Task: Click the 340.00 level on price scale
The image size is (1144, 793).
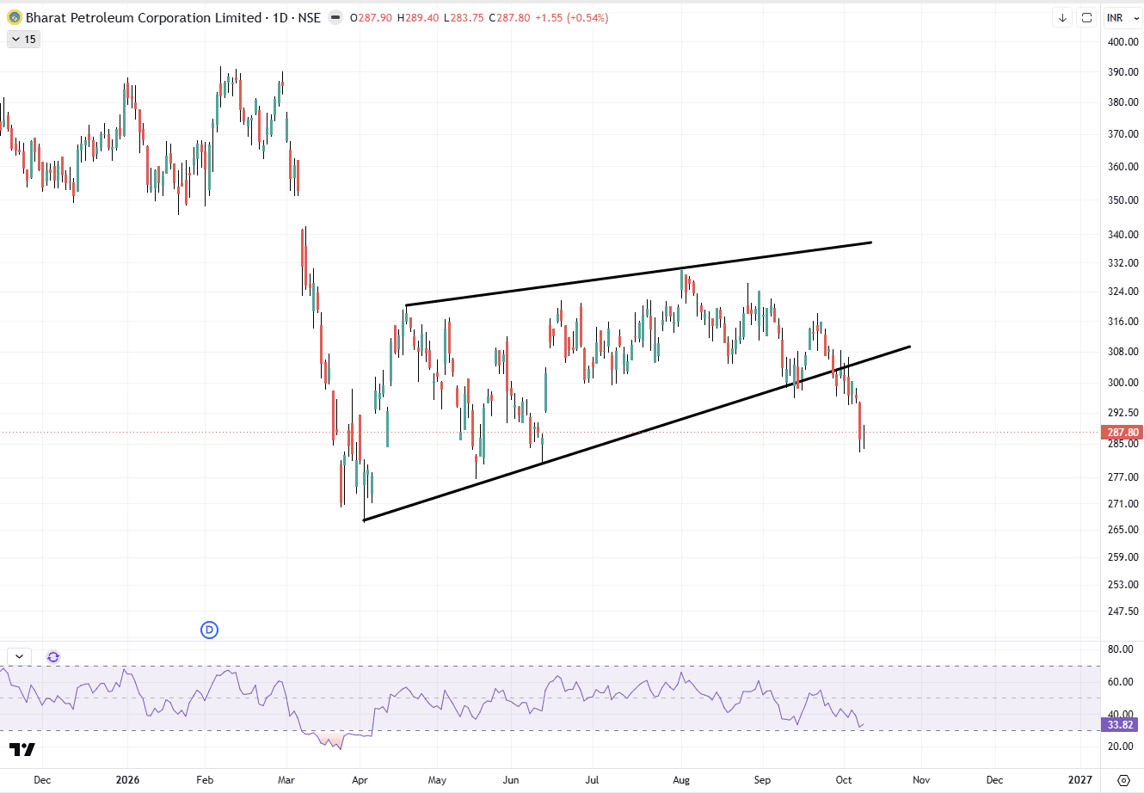Action: [1122, 234]
